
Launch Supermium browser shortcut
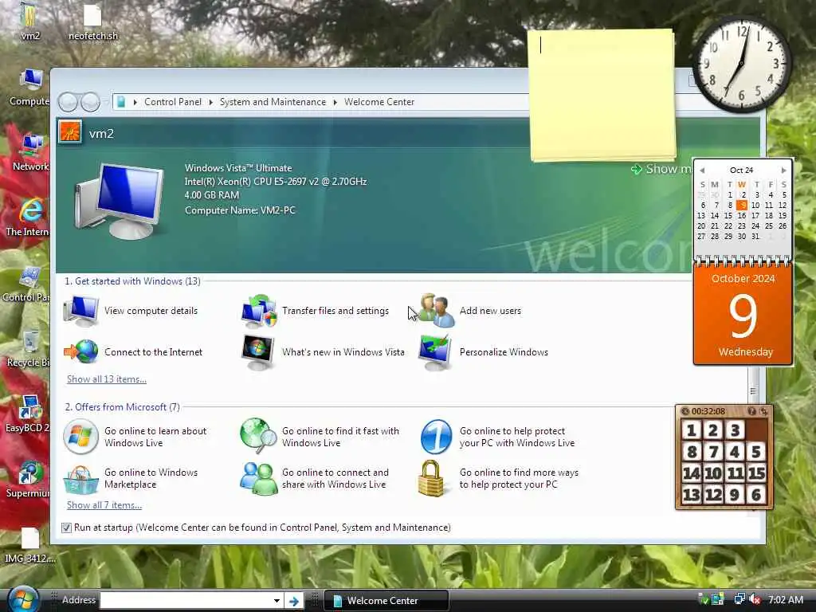29,479
